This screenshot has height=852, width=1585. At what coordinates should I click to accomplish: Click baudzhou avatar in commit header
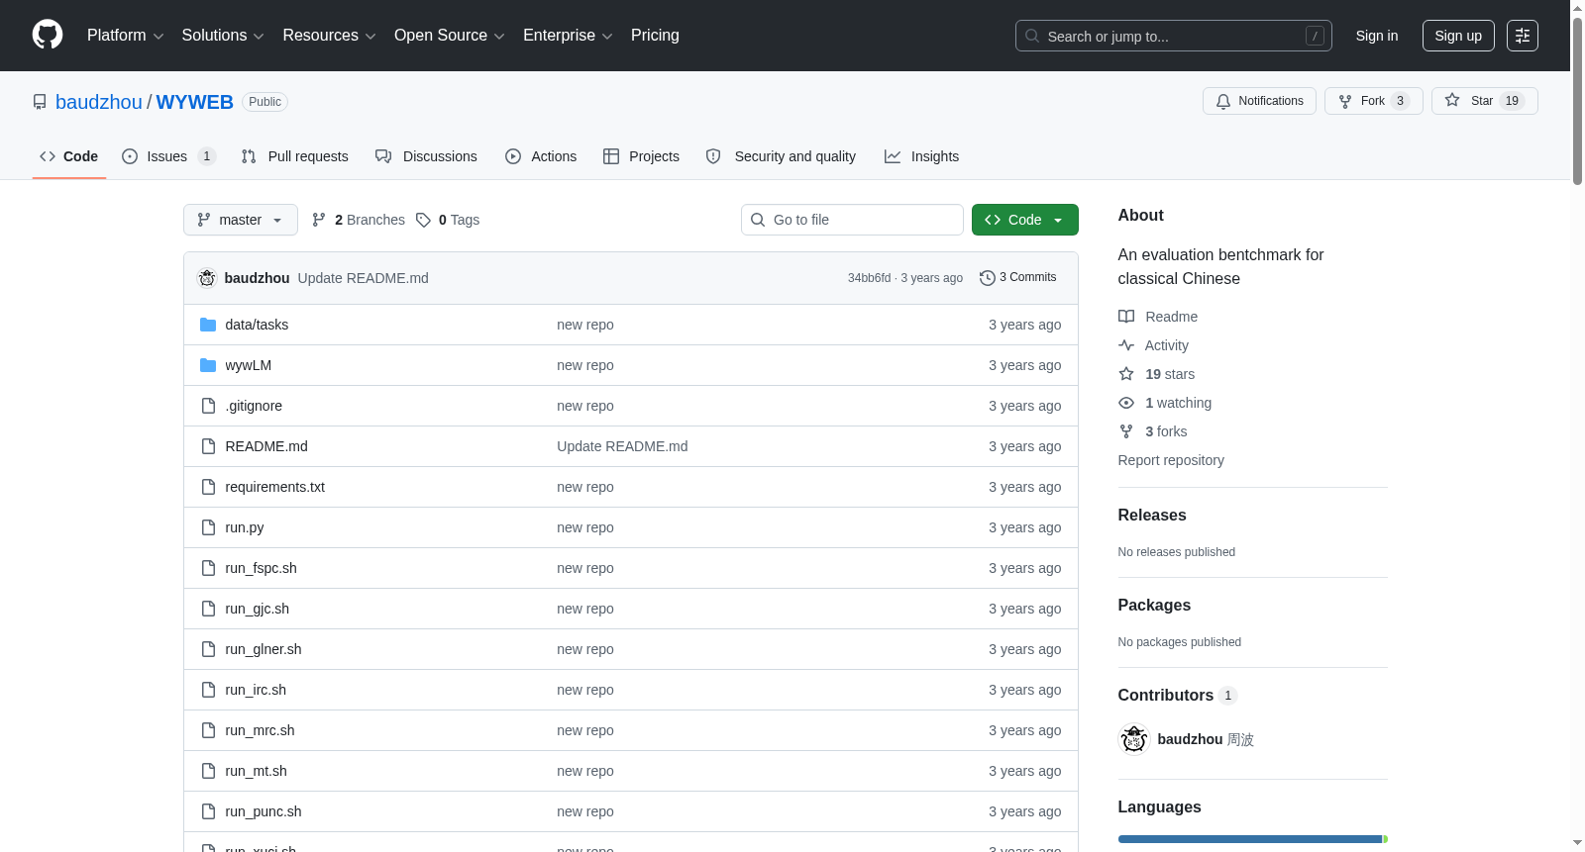[x=207, y=278]
